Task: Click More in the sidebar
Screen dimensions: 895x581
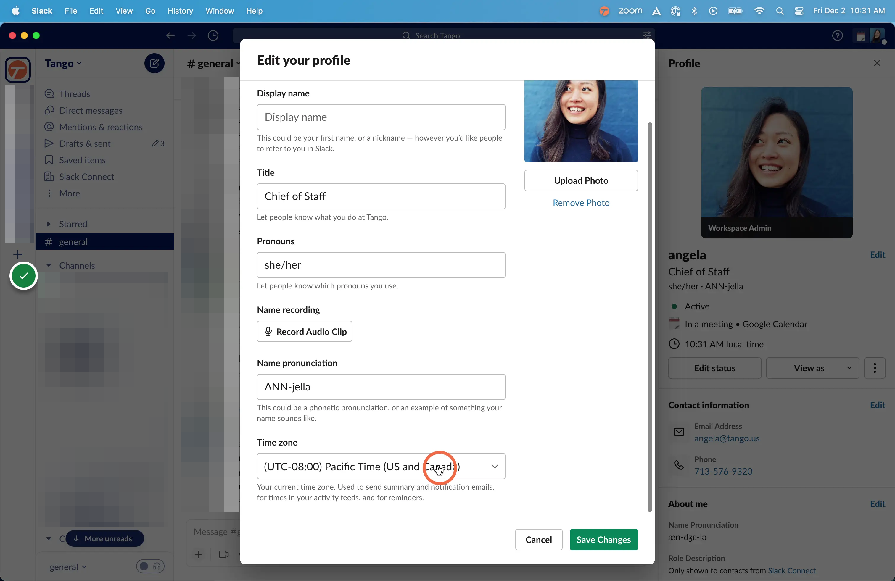Action: click(x=69, y=193)
